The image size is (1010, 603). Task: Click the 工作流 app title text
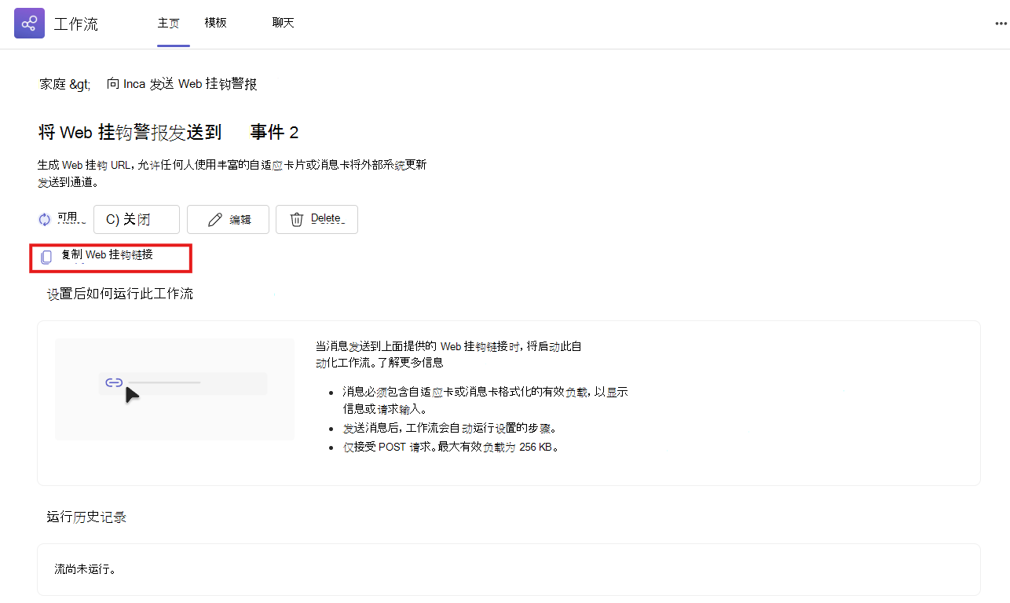click(x=76, y=24)
